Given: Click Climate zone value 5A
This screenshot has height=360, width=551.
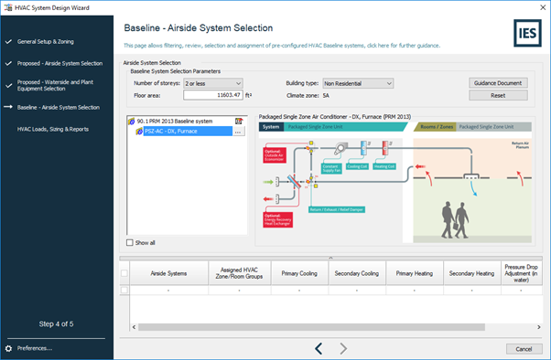Looking at the screenshot, I should coord(326,95).
